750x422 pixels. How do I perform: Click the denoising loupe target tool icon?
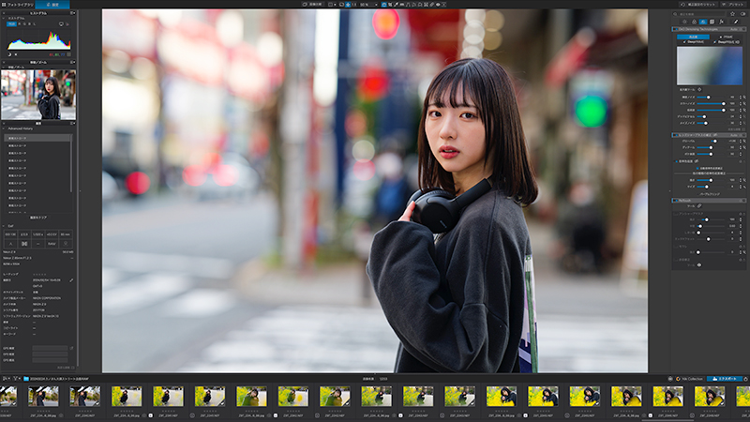pyautogui.click(x=699, y=89)
